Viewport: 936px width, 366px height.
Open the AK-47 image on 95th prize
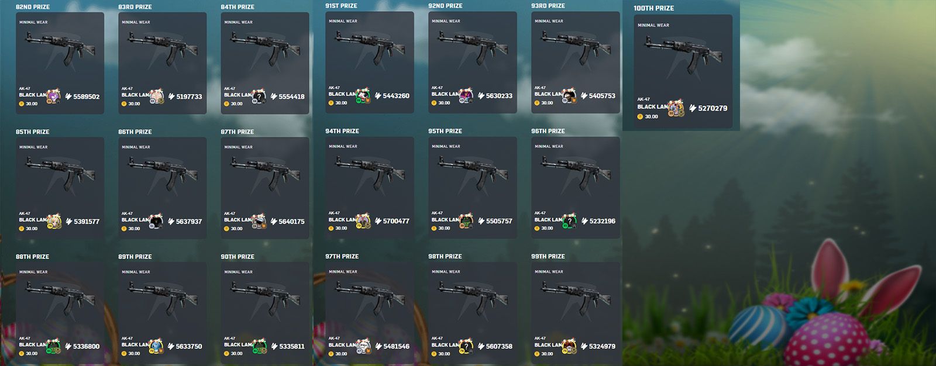tap(473, 173)
